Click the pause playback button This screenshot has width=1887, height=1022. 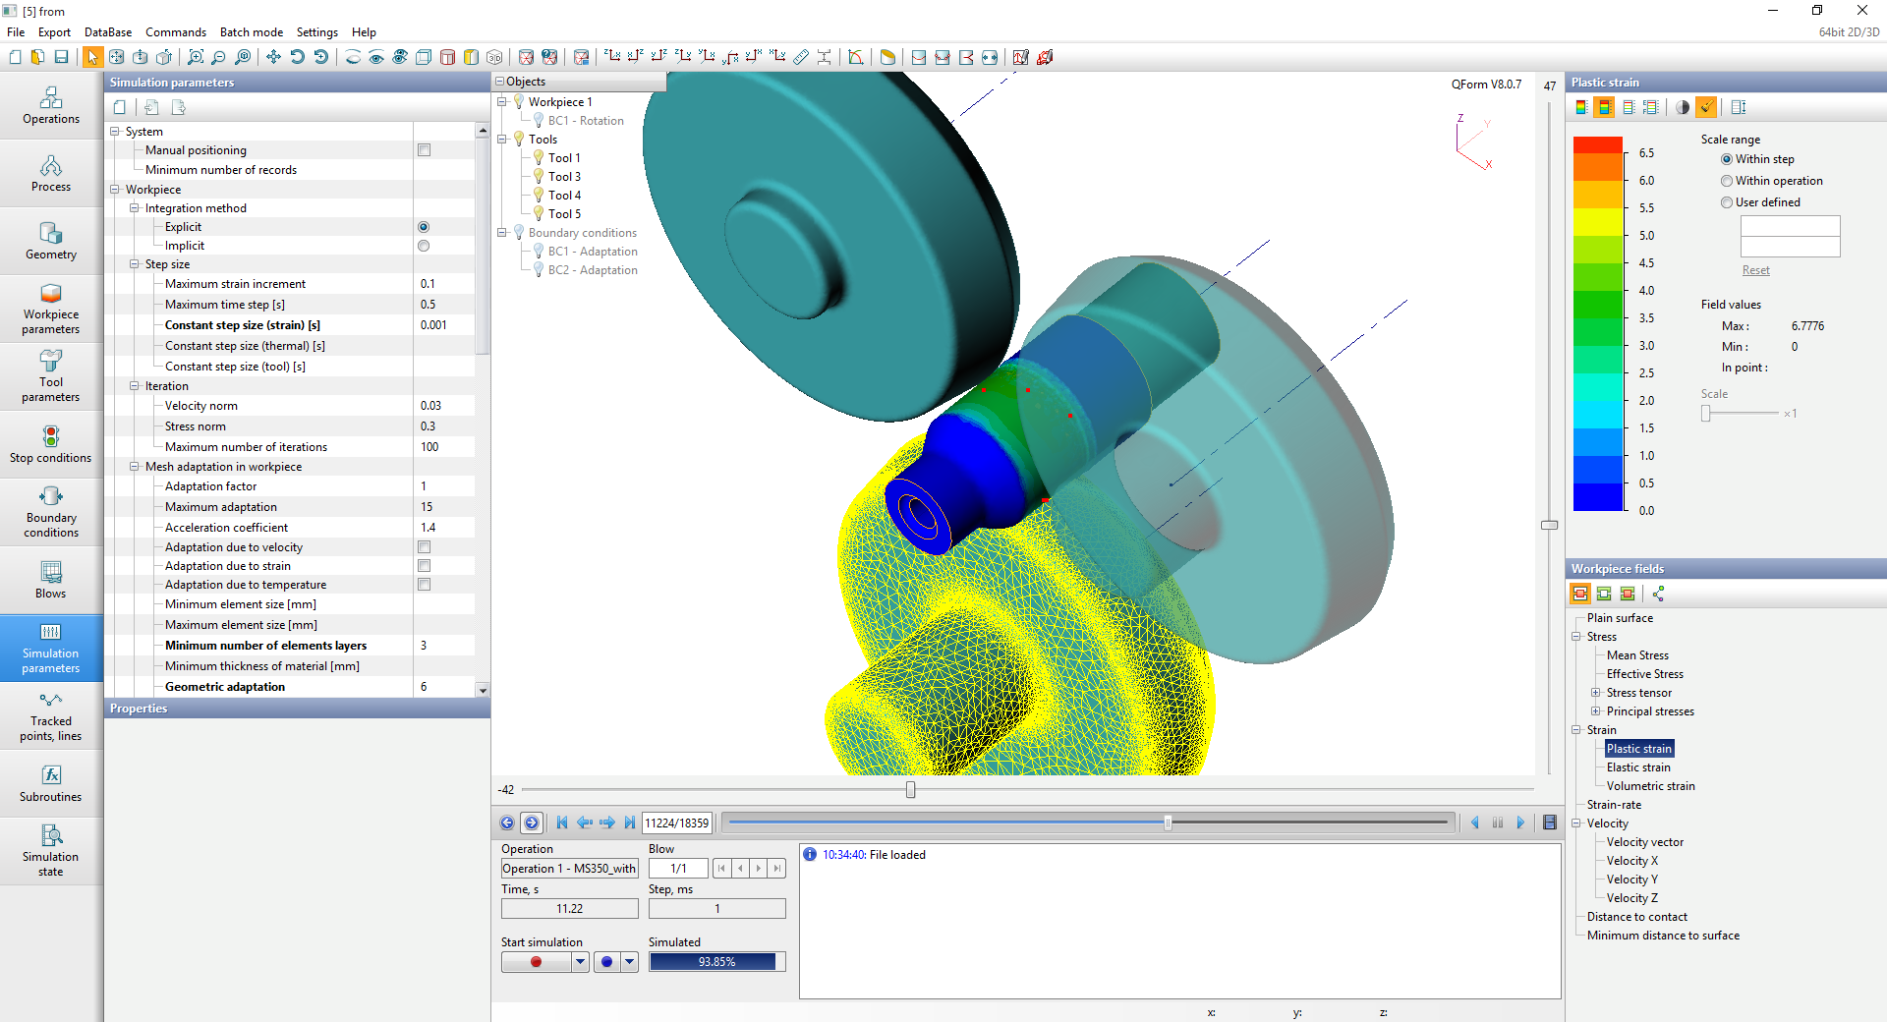[x=1498, y=823]
